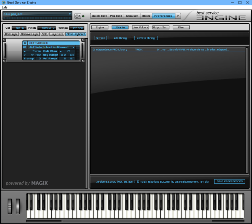Open the Output/Surr. sub-tab
252x224 pixels.
(161, 27)
